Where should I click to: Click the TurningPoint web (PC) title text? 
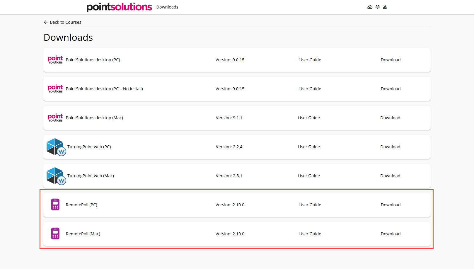point(89,147)
